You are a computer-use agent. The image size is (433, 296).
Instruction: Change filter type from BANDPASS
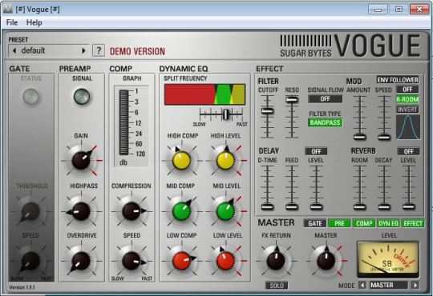(x=325, y=122)
